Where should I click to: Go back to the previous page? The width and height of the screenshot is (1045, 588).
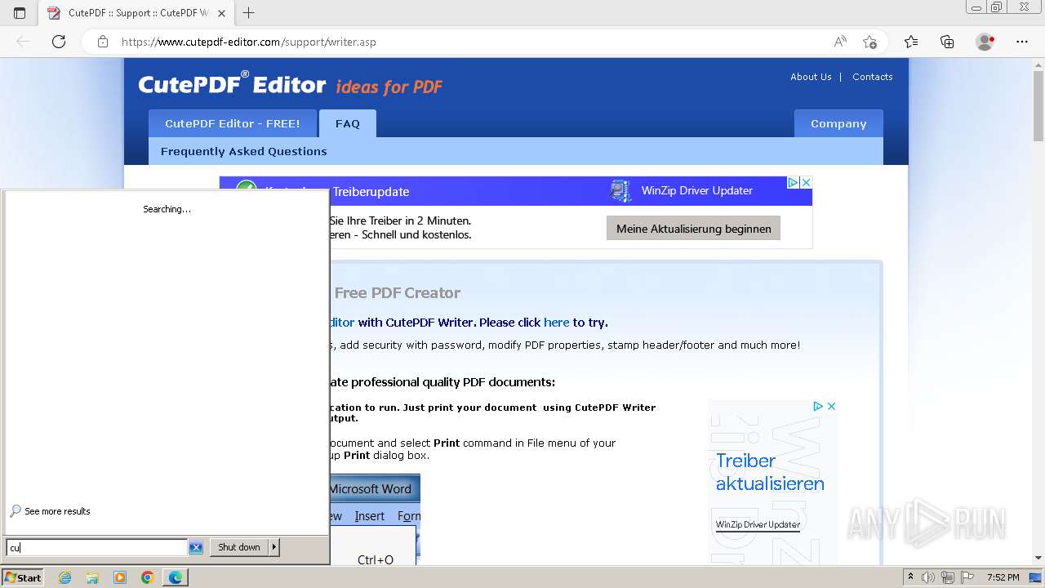click(23, 42)
